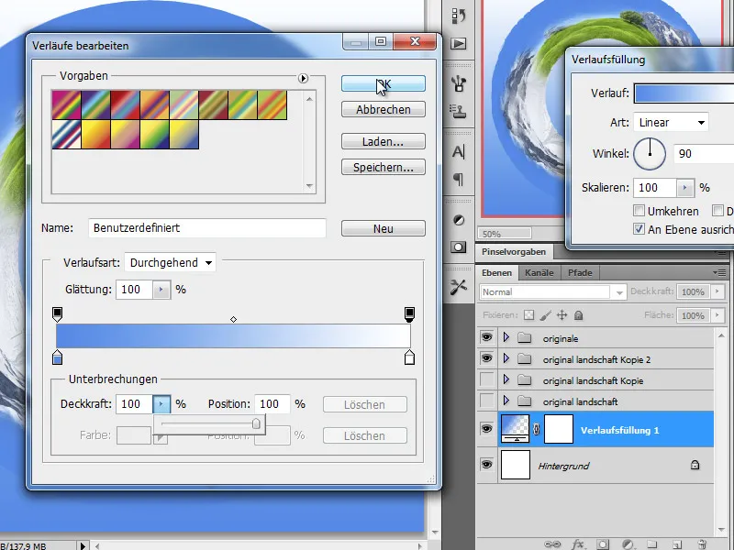The width and height of the screenshot is (734, 550).
Task: Click the padlock on Hintergrund layer
Action: pyautogui.click(x=695, y=465)
